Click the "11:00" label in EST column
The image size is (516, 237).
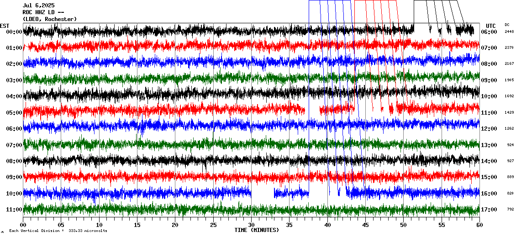point(14,210)
